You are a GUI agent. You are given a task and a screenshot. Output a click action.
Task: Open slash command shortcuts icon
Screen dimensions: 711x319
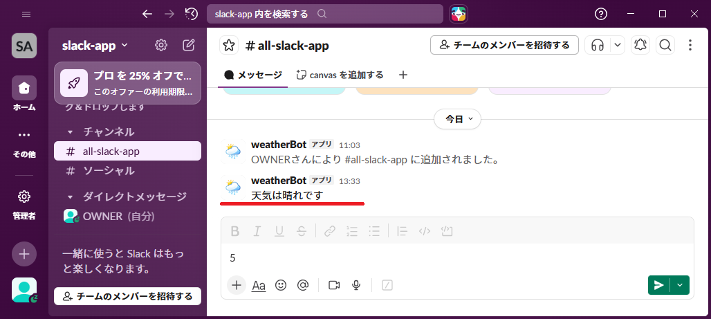[387, 285]
